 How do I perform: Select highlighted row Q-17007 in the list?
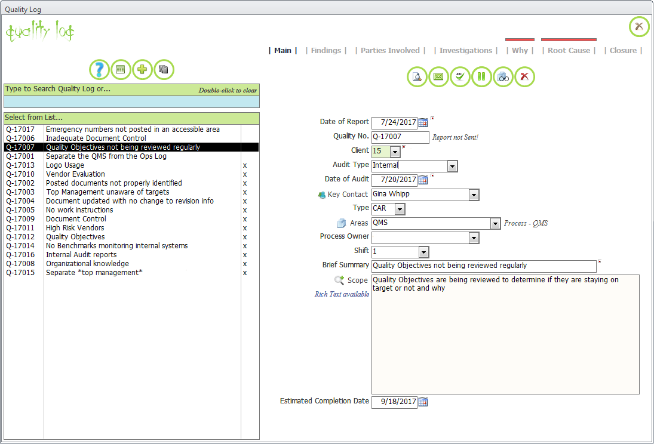(131, 147)
